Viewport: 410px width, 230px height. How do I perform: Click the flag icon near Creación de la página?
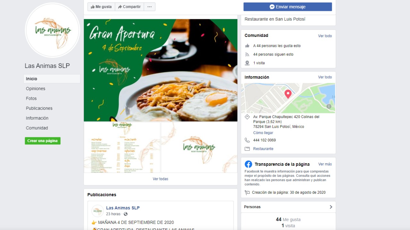coord(247,192)
